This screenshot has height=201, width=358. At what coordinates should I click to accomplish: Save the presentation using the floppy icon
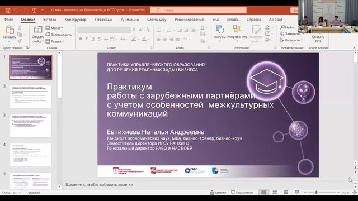[x=8, y=11]
